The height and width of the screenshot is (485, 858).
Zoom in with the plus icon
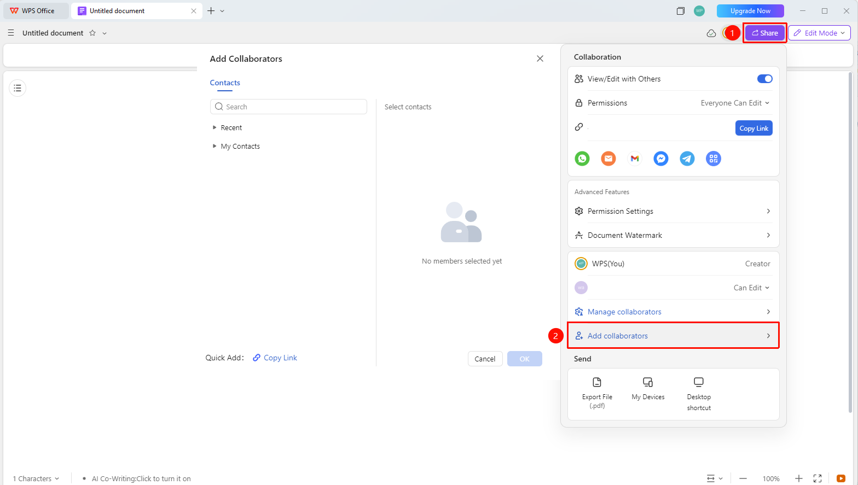[x=799, y=478]
